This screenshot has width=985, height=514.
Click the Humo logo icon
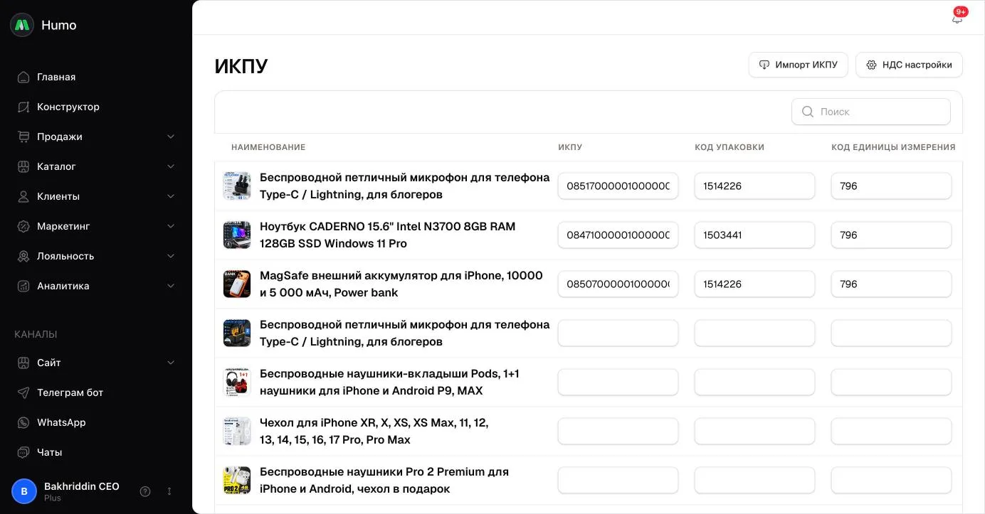point(22,25)
